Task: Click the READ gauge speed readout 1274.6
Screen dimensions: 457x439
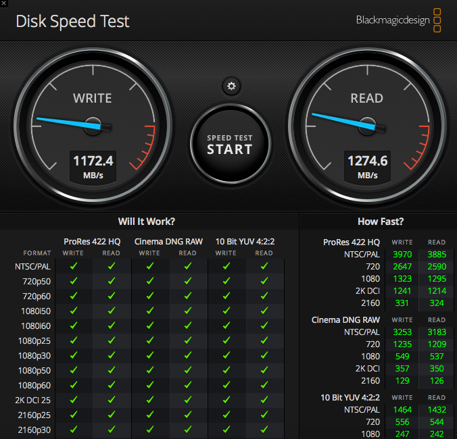Action: [368, 161]
